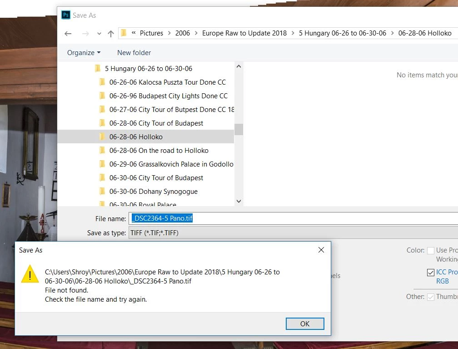Click folder icon beside Kalocsa Puszta Tour
The height and width of the screenshot is (349, 458).
(x=102, y=82)
